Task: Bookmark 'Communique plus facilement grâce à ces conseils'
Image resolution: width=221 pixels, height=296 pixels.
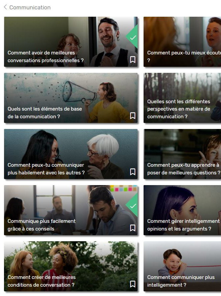Action: [133, 228]
